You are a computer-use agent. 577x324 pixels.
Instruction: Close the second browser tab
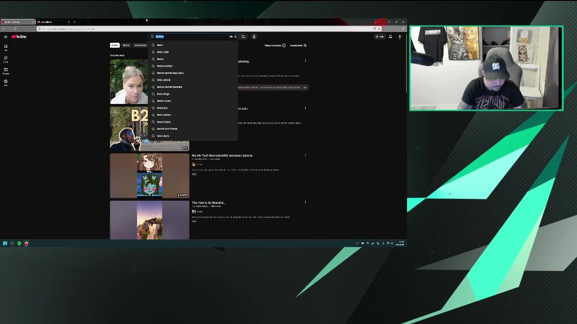(69, 22)
